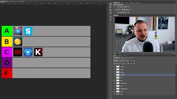Add a Color Balance adjustment
The height and width of the screenshot is (99, 177).
pos(119,10)
